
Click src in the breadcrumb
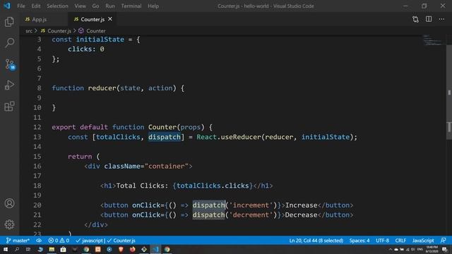29,31
